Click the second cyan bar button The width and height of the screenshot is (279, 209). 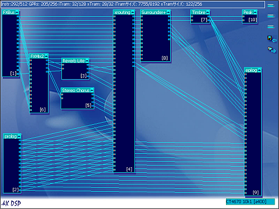[271, 16]
